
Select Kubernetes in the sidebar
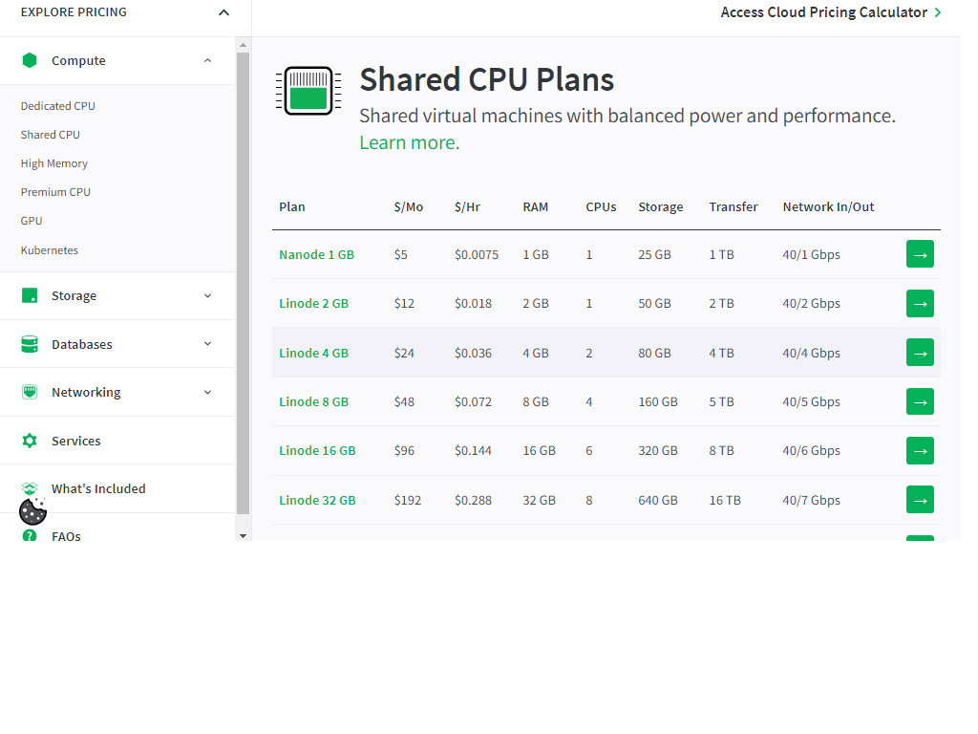[50, 250]
